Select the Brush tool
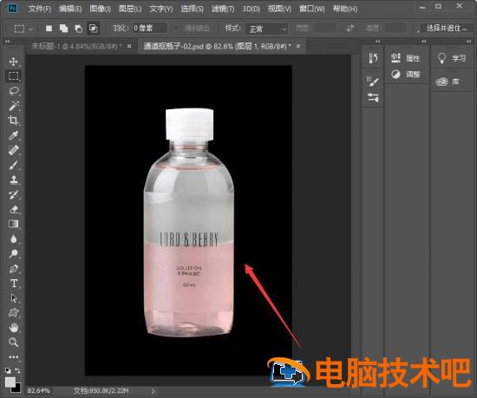The width and height of the screenshot is (477, 398). (13, 165)
